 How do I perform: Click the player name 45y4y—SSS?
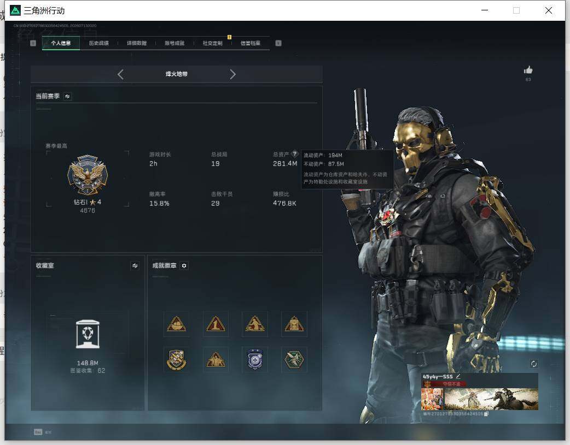[x=438, y=377]
